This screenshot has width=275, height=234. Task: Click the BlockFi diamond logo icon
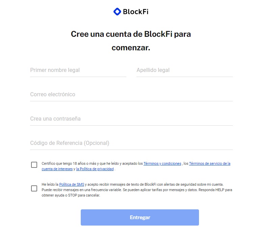(117, 12)
